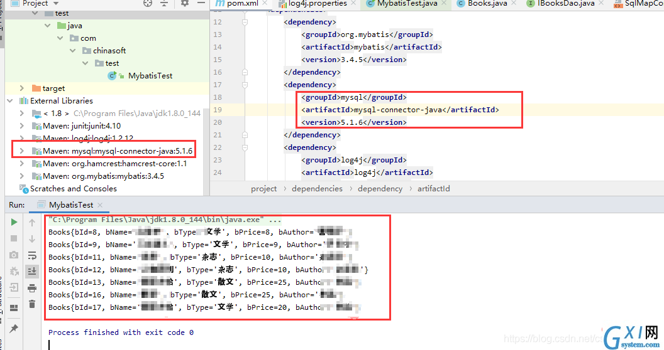This screenshot has width=664, height=350.
Task: Click the log4j artifactId line
Action: coord(367,172)
